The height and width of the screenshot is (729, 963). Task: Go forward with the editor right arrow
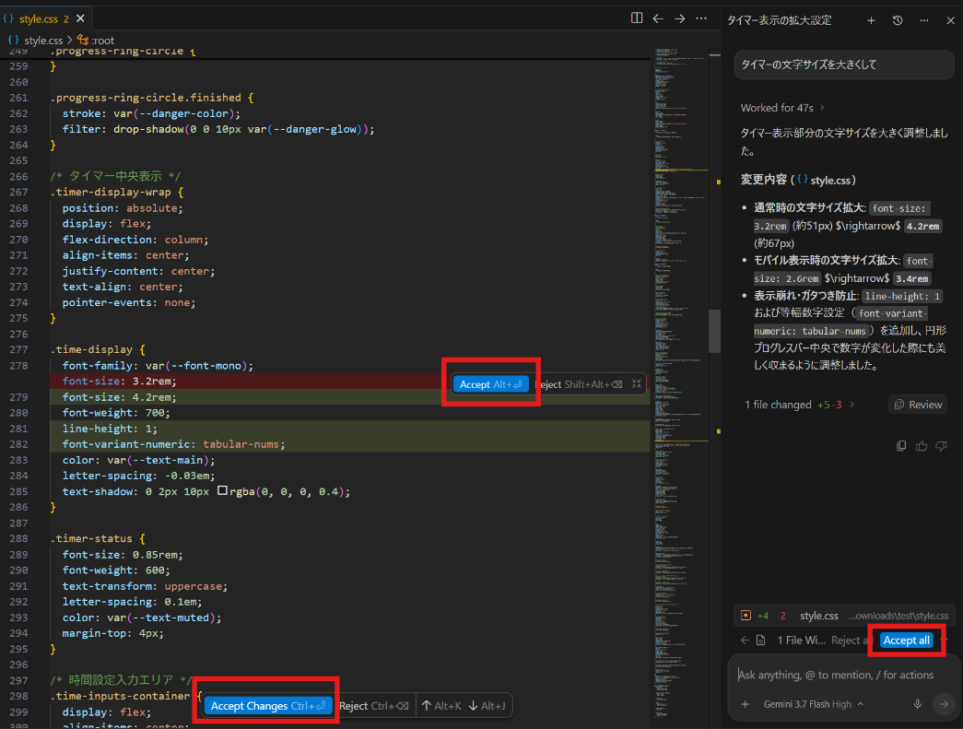tap(679, 18)
